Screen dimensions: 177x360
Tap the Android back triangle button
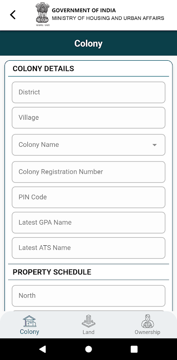tap(43, 349)
